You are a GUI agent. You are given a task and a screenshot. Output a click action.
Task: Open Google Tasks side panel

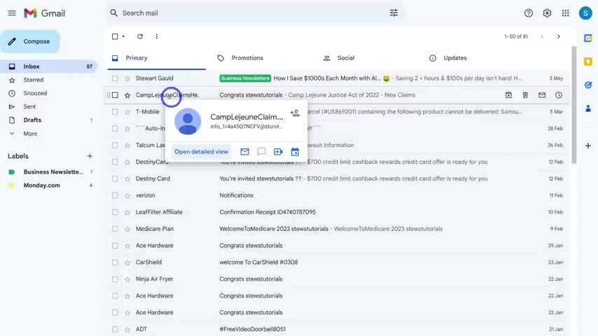(587, 85)
